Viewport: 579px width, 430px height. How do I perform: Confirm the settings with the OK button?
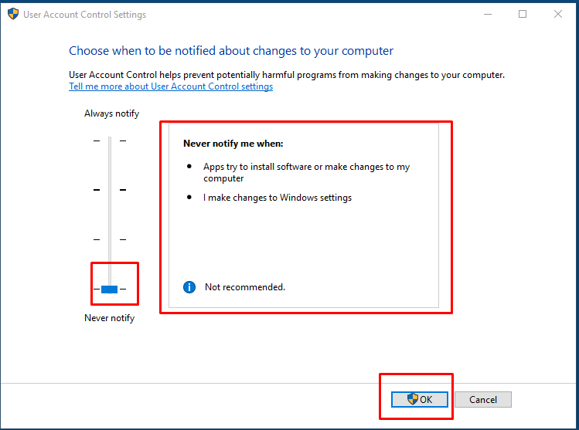tap(420, 399)
